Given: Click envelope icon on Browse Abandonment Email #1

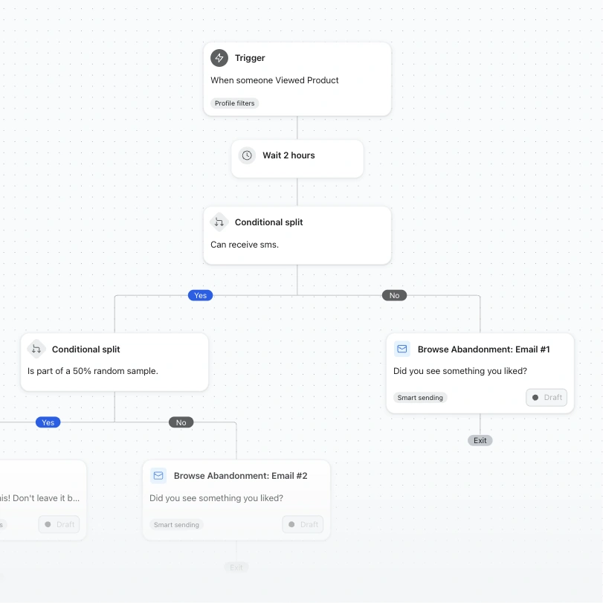Looking at the screenshot, I should [402, 349].
